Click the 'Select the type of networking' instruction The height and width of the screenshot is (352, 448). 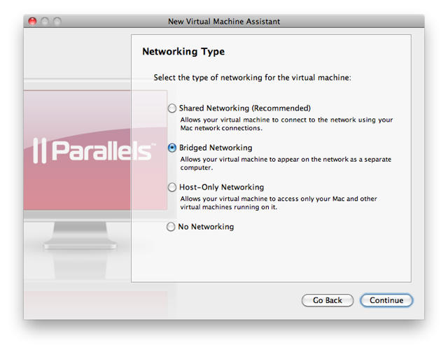click(252, 78)
